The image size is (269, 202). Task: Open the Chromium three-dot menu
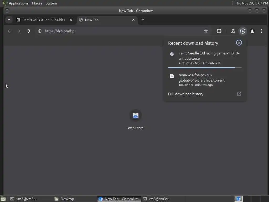[x=261, y=31]
